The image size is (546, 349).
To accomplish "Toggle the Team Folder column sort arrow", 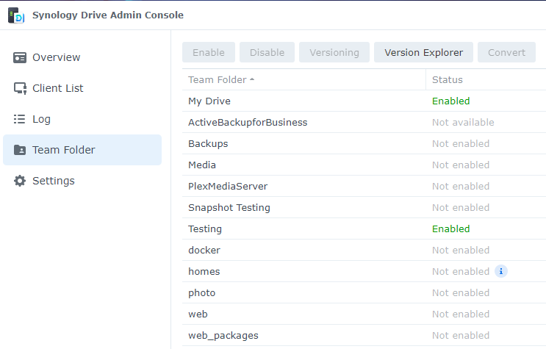I will pyautogui.click(x=252, y=80).
